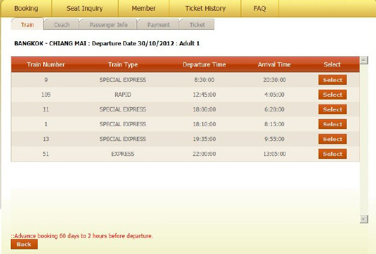This screenshot has height=254, width=376.
Task: Click train number 13 cell
Action: pos(46,139)
